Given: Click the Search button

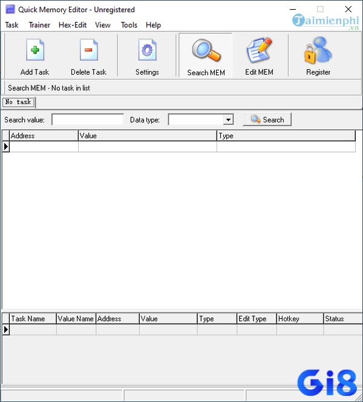Looking at the screenshot, I should pos(267,119).
